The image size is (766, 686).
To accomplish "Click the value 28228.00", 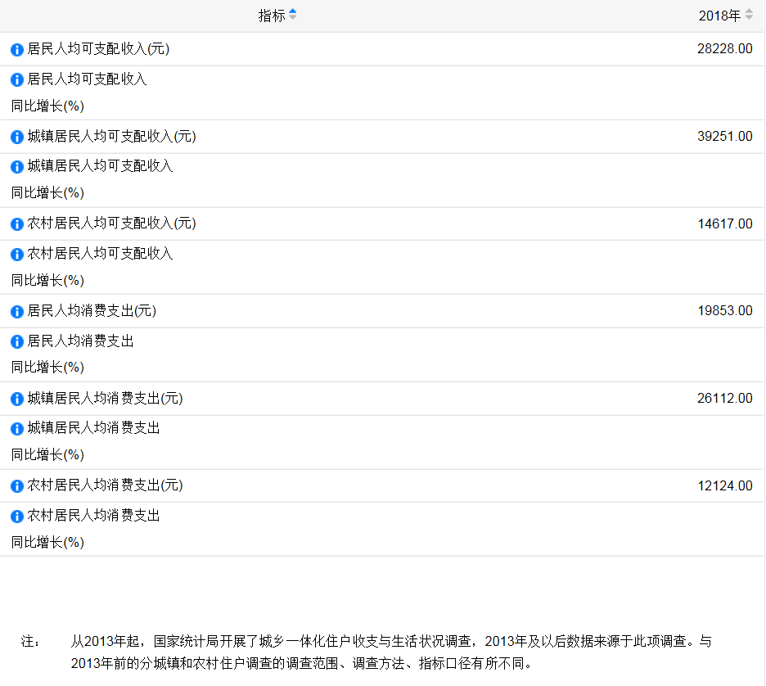I will pyautogui.click(x=725, y=49).
